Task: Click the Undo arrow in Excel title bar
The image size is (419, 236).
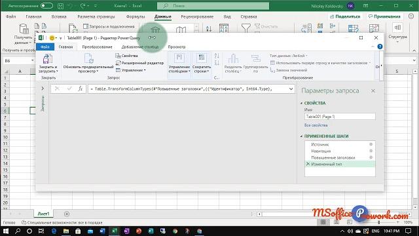Action: [70, 6]
